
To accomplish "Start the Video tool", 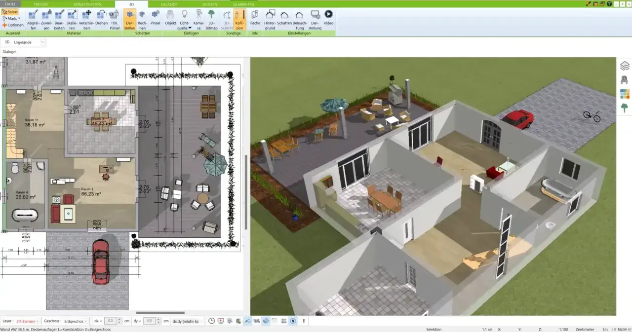I will [328, 17].
